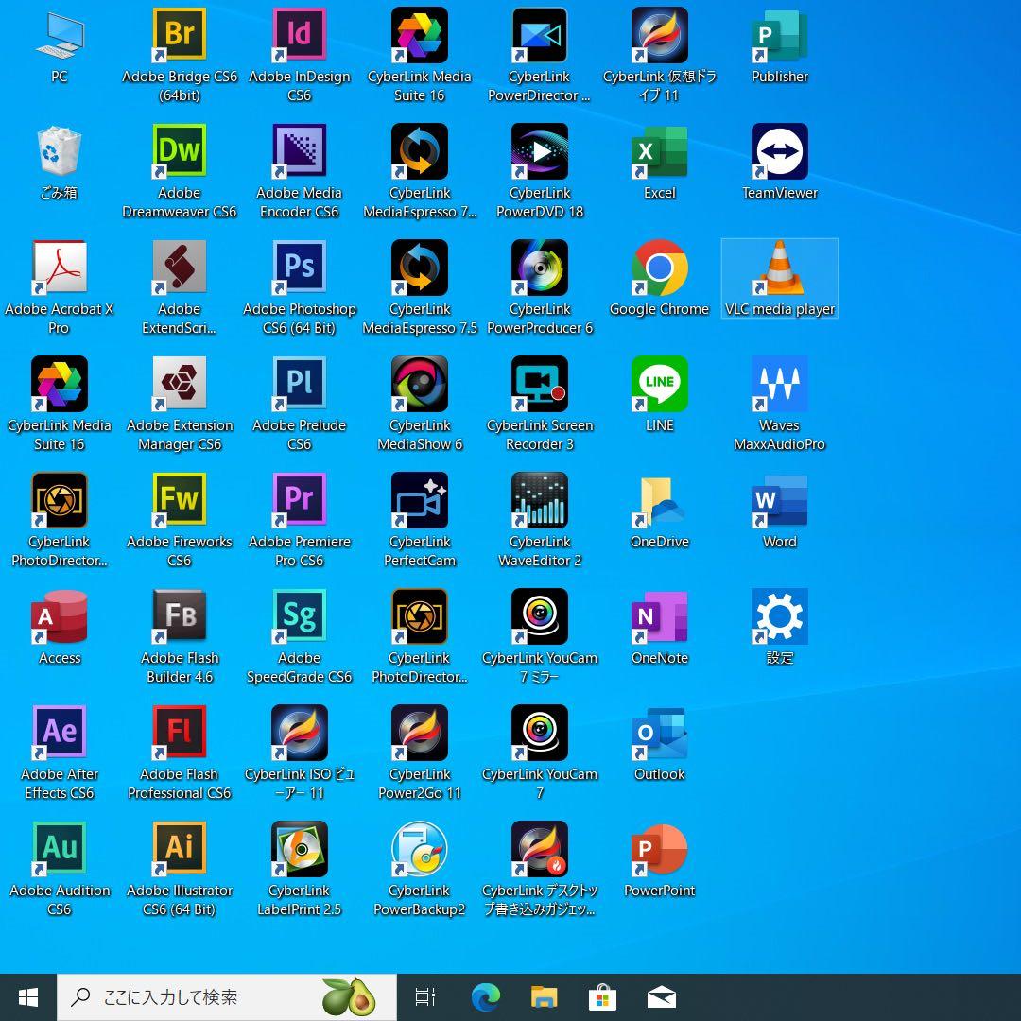
Task: Select the Adobe Acrobat X Pro shortcut
Action: 60,267
